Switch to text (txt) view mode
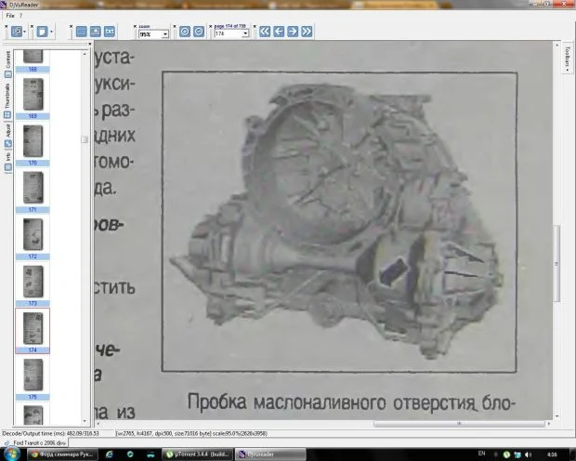Screen dimensions: 576x461 point(110,32)
